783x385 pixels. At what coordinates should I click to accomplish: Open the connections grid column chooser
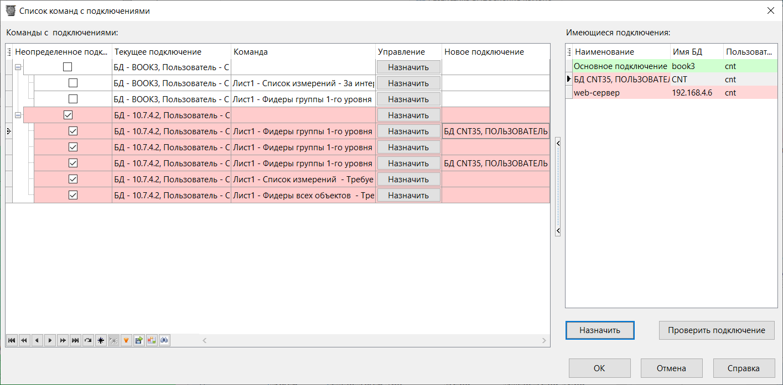pyautogui.click(x=569, y=52)
